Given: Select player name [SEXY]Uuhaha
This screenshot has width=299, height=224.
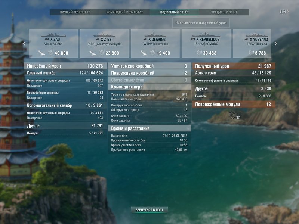Looking at the screenshot, I should pos(257,44).
